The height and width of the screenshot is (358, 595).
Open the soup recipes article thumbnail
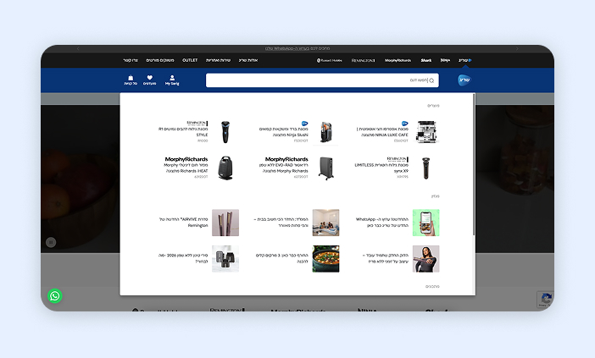326,258
